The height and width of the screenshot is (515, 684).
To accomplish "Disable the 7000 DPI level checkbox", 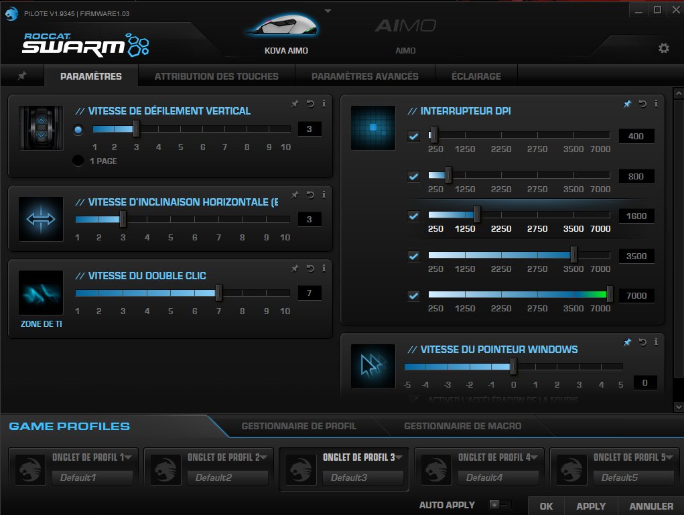I will 413,295.
